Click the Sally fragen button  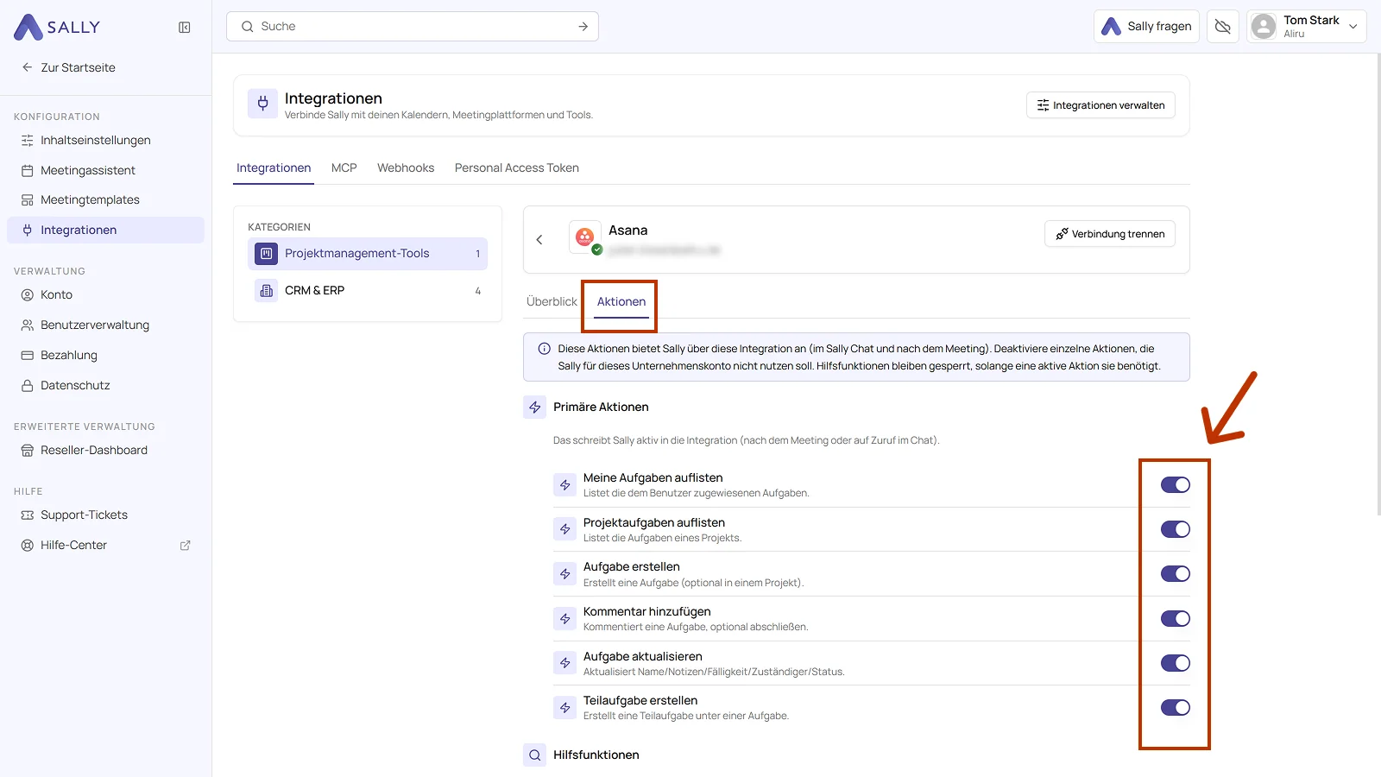pos(1146,27)
